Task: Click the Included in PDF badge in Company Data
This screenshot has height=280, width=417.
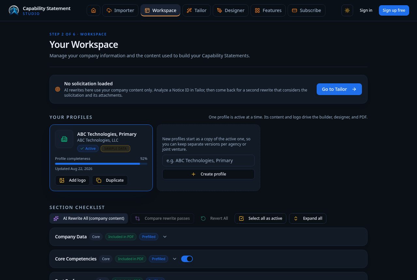Action: click(121, 237)
